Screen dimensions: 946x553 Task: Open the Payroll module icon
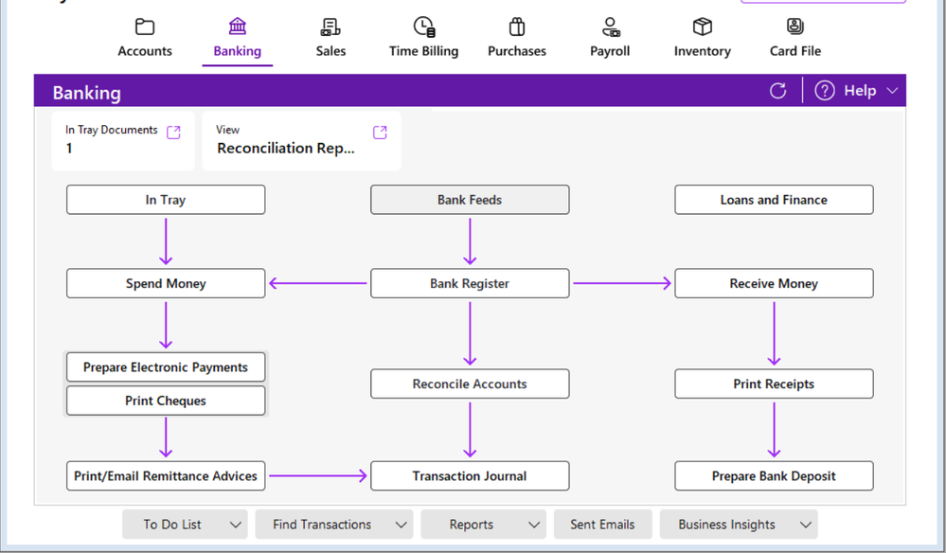pos(610,27)
